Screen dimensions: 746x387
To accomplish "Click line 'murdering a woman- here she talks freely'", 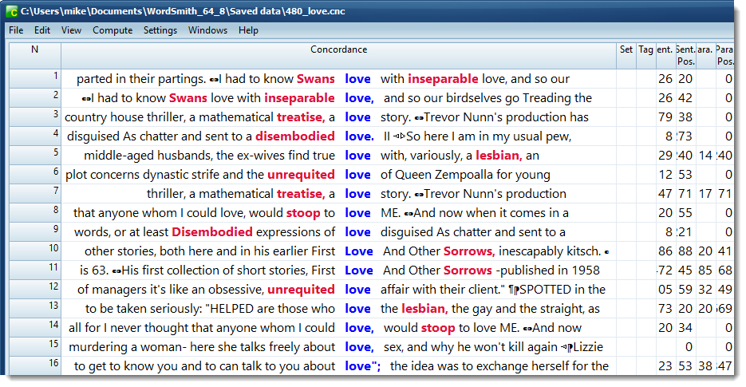I will tap(339, 346).
